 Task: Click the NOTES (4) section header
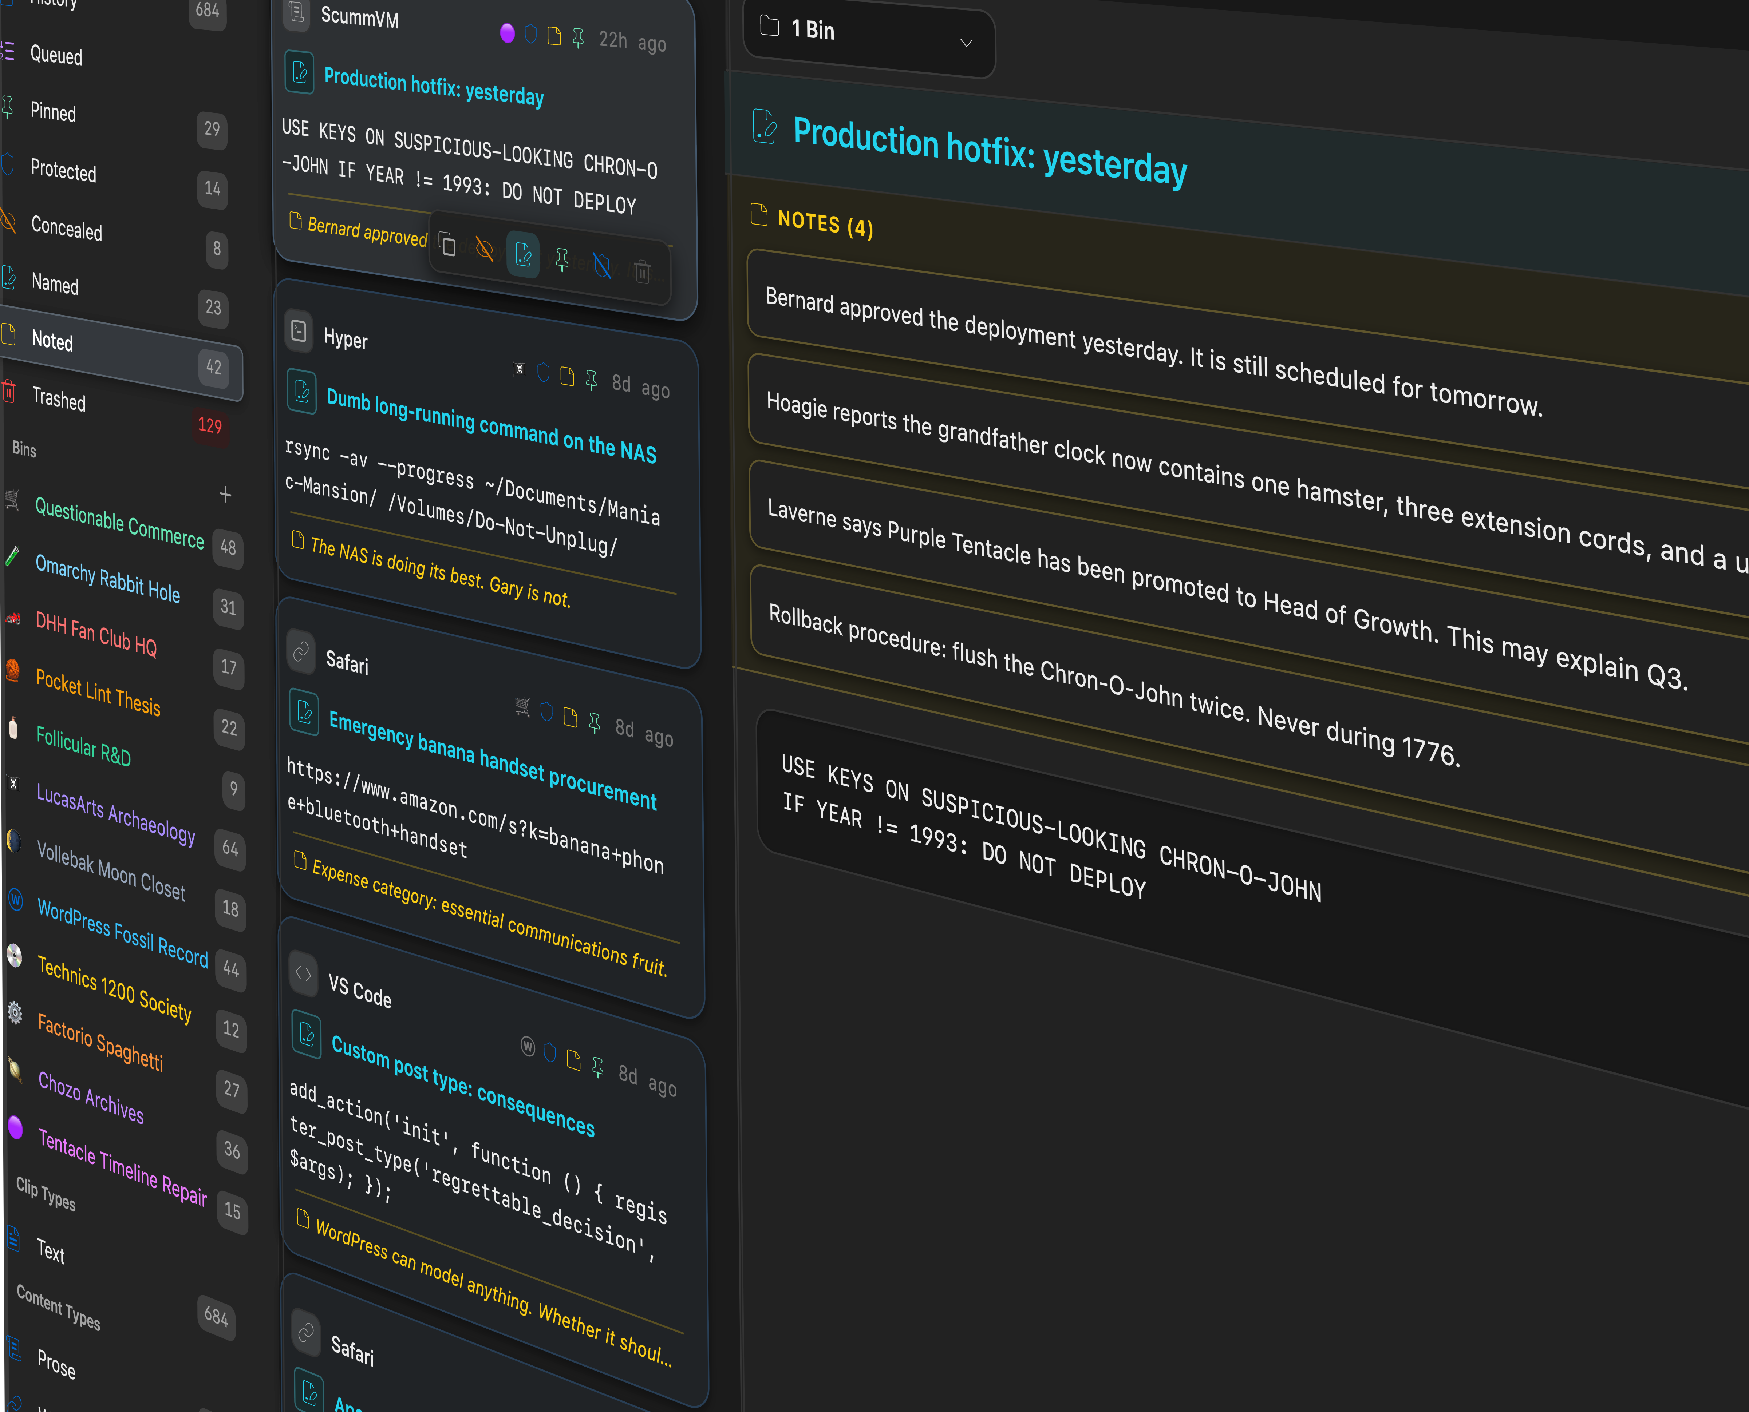[x=811, y=221]
